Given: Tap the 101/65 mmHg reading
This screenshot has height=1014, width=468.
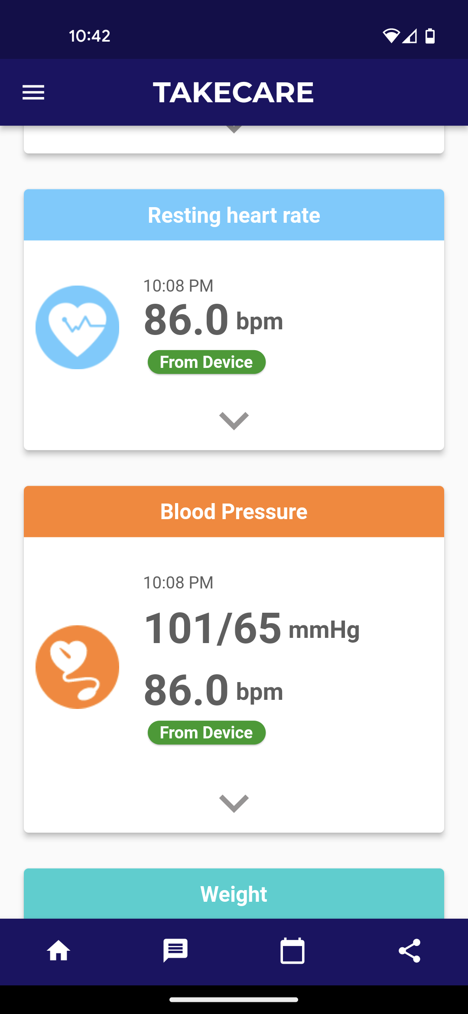Looking at the screenshot, I should 251,628.
